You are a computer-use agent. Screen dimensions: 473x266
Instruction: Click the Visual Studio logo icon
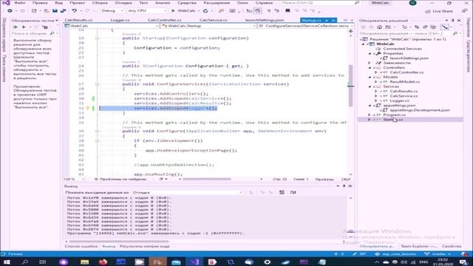6,3
